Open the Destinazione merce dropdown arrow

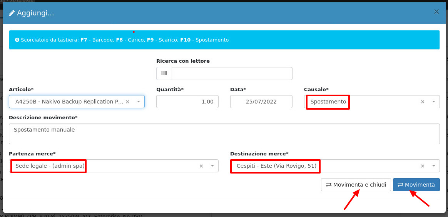point(434,166)
